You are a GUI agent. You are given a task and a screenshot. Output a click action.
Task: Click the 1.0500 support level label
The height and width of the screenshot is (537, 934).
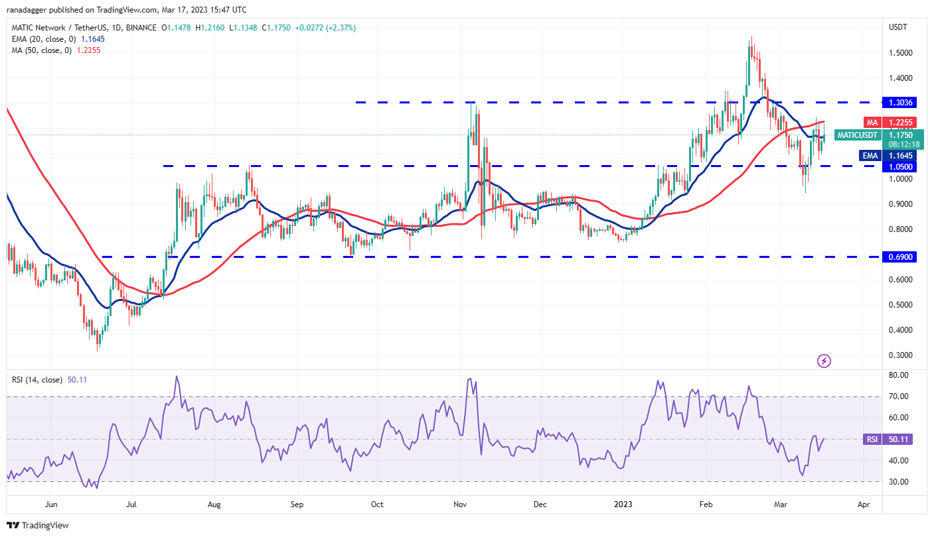point(899,166)
